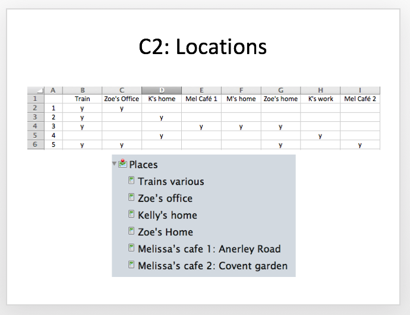
Task: Click the Mel Café 2 header cell
Action: click(x=360, y=99)
